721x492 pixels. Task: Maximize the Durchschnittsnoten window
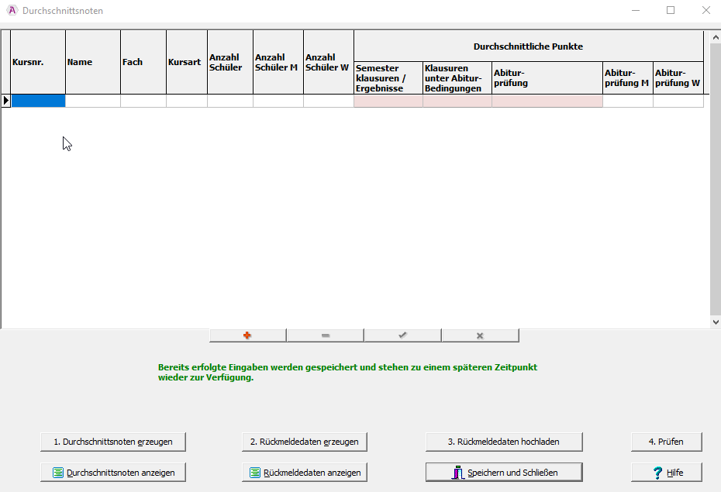point(671,10)
